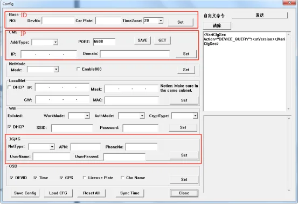This screenshot has width=298, height=204.
Task: Click the CMS PORT field showing 6608
Action: pos(104,42)
